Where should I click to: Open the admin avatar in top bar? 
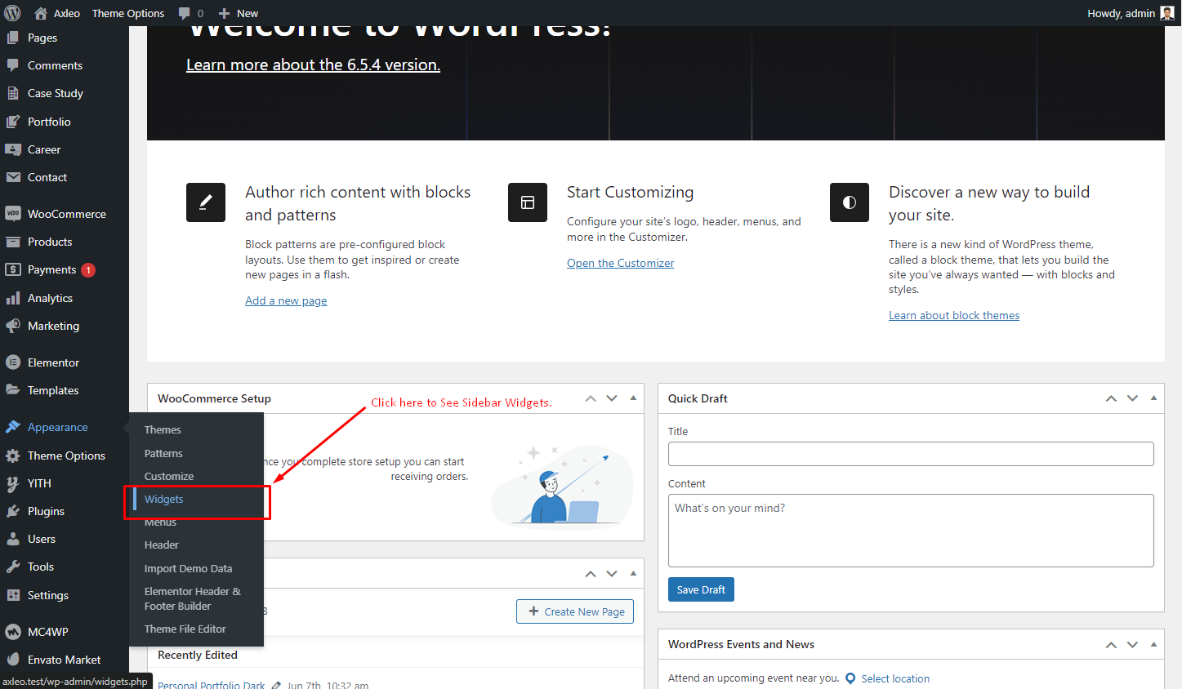pyautogui.click(x=1167, y=13)
